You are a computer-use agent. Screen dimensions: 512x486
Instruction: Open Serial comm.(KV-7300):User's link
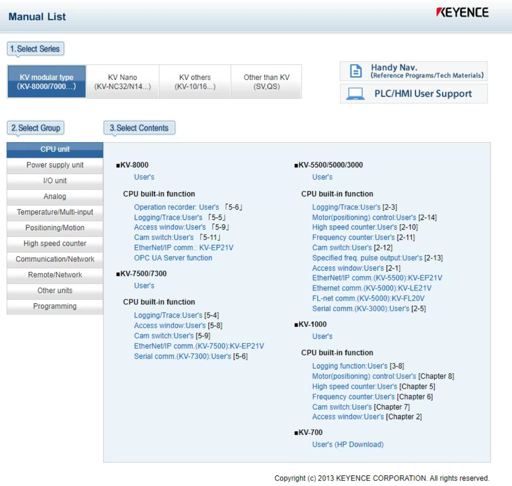183,356
